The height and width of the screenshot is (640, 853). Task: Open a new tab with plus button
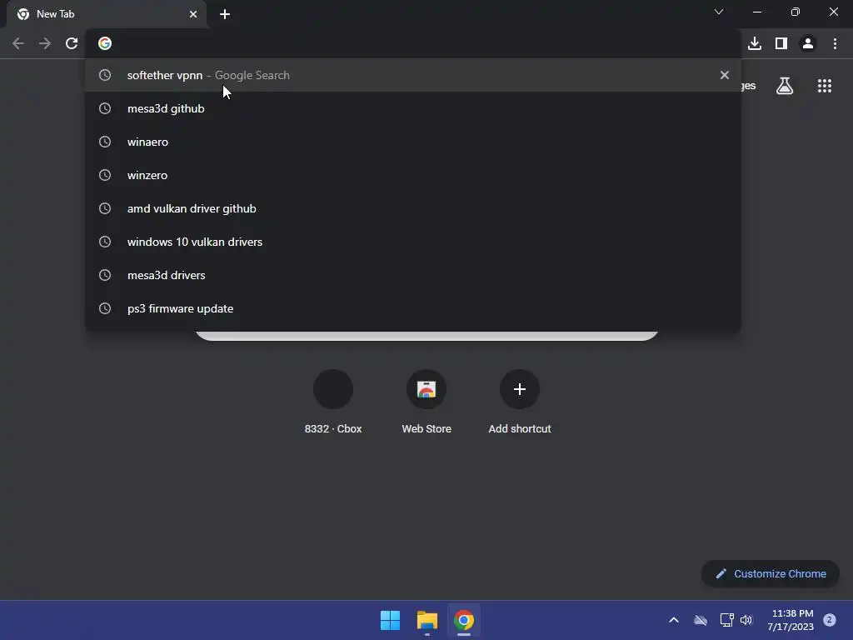click(x=225, y=14)
